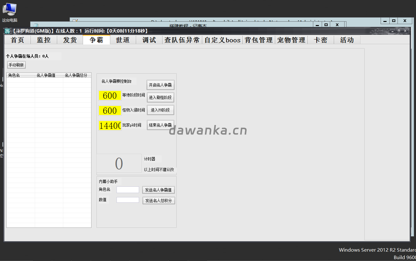
Task: Switch to the 卡密 tab
Action: click(320, 40)
